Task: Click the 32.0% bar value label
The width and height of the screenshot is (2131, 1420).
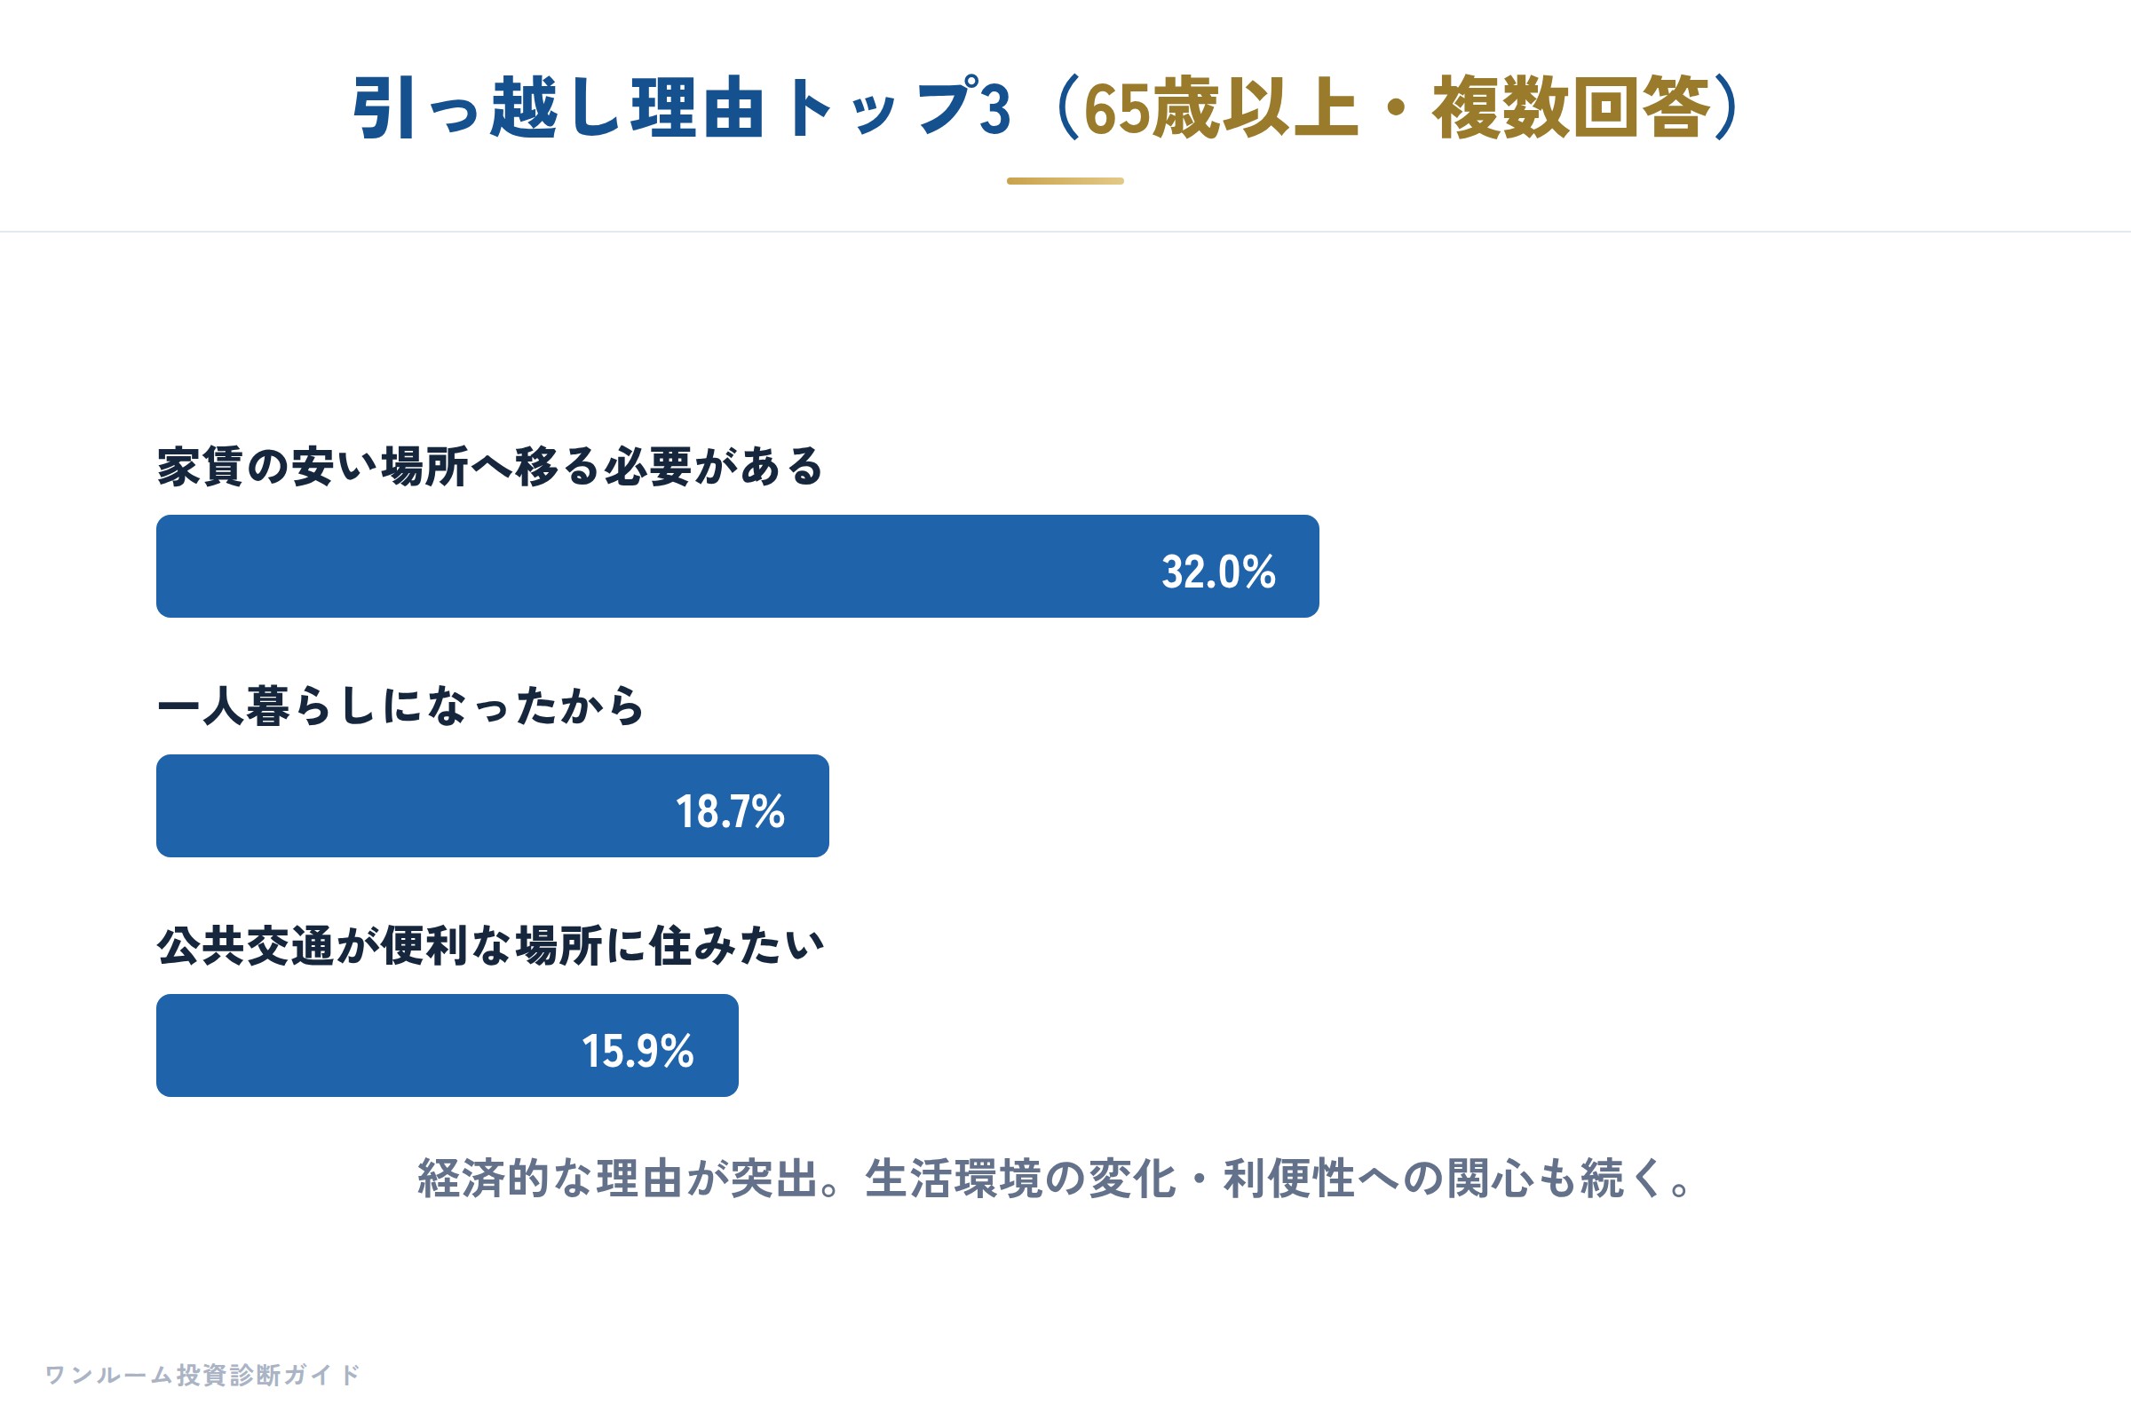Action: tap(1218, 572)
